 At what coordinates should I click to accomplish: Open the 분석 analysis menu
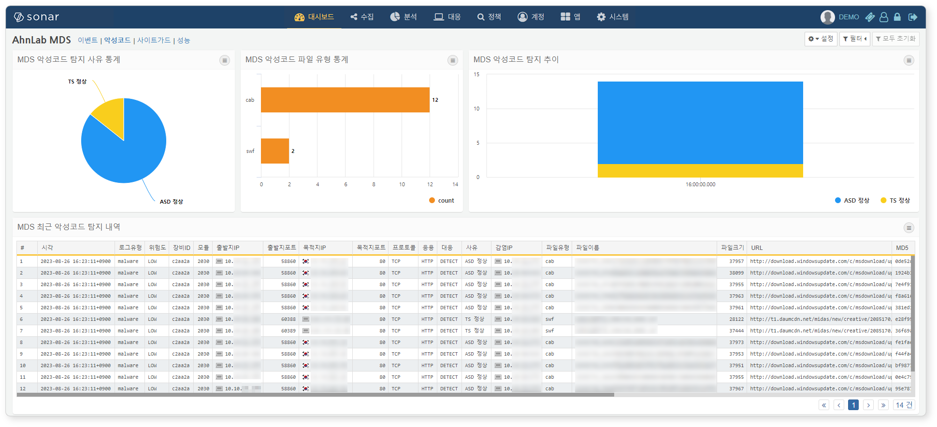click(x=404, y=17)
